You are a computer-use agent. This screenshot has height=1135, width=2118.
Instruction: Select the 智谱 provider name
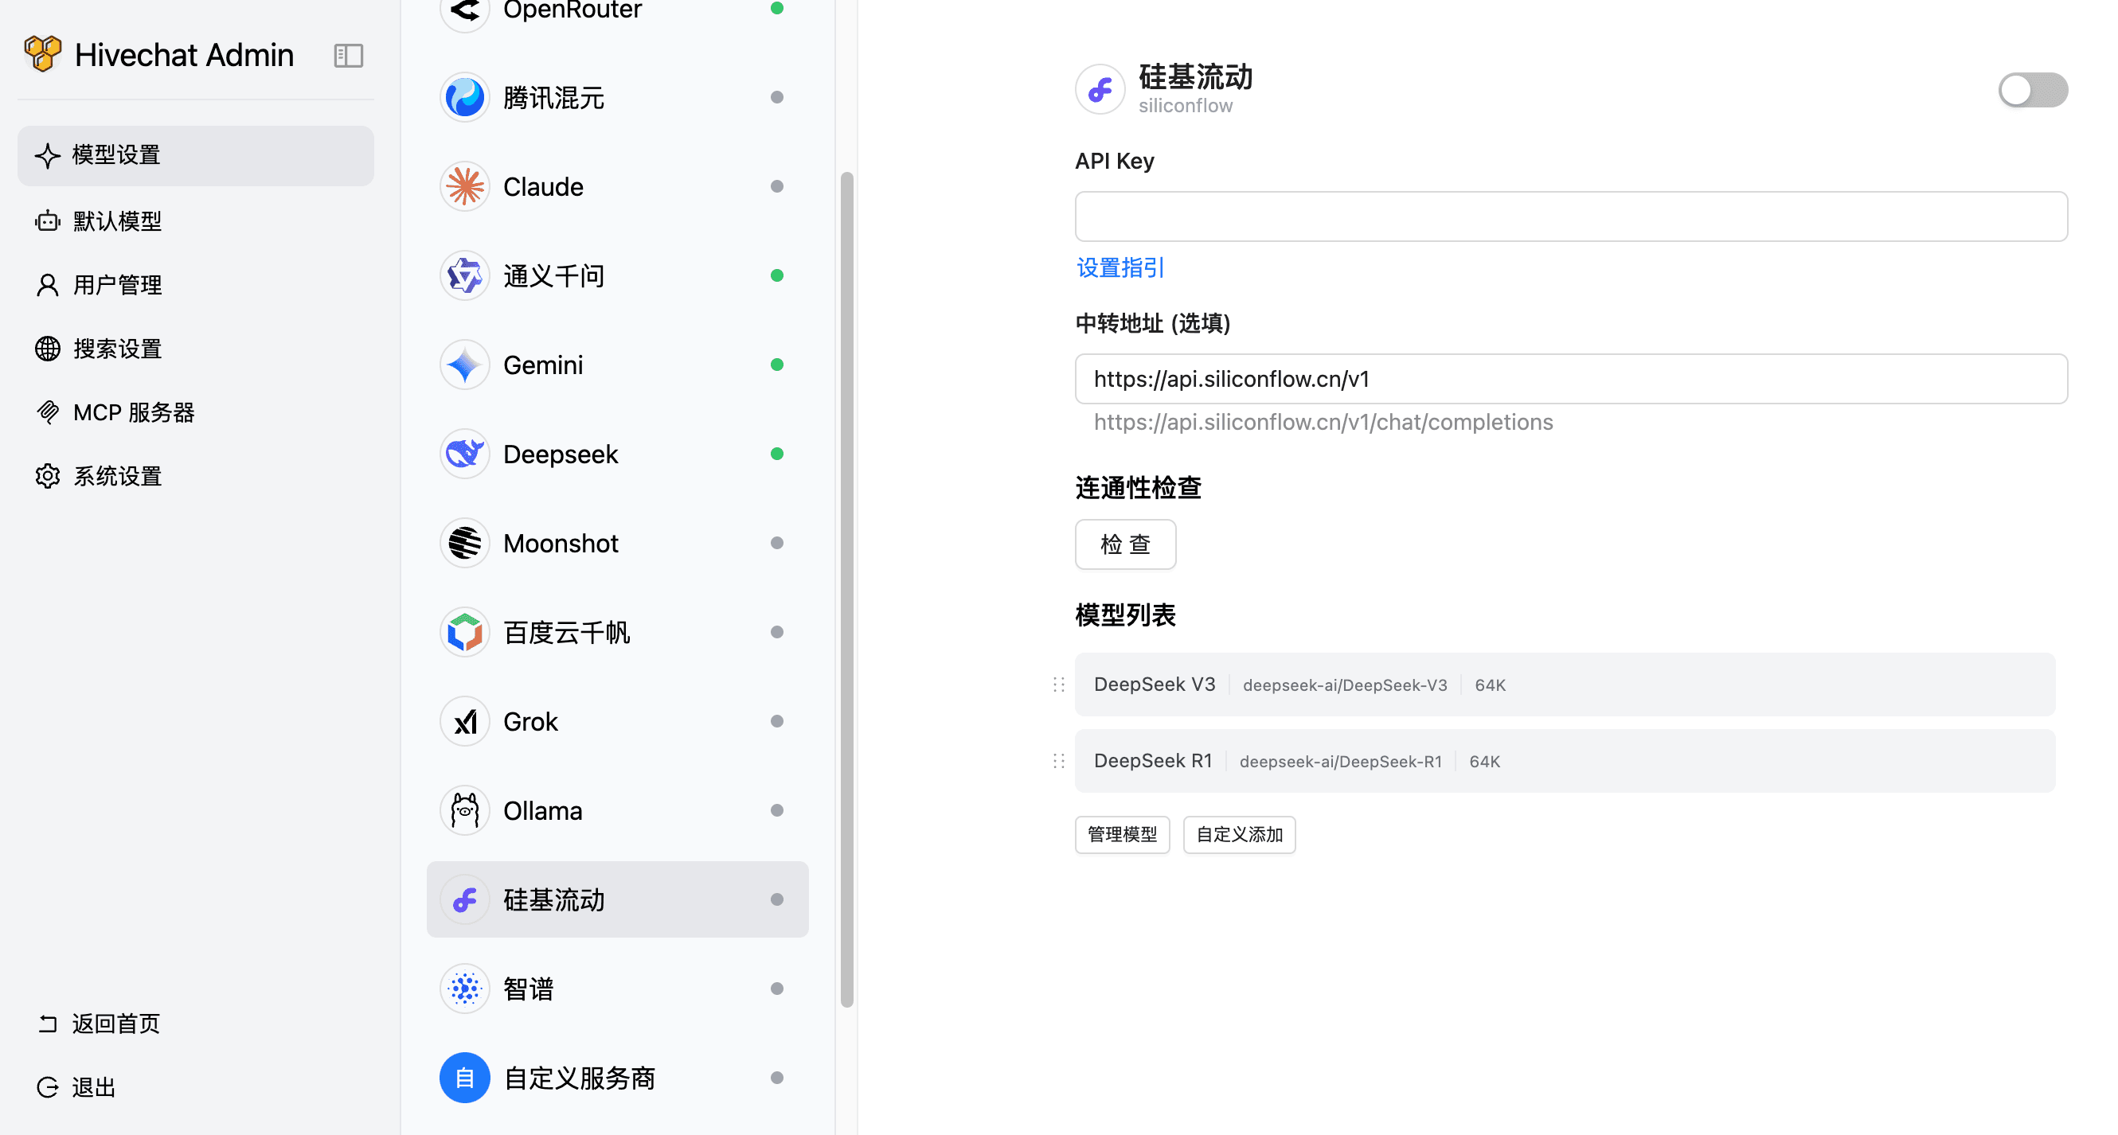(529, 989)
